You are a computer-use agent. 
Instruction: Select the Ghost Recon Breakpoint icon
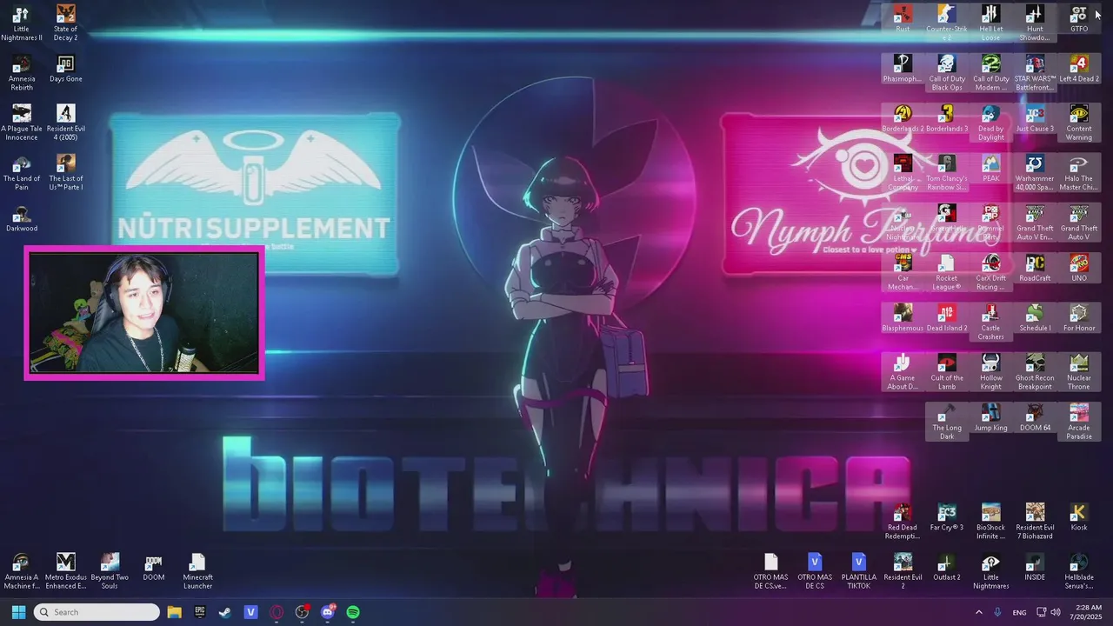[1035, 371]
